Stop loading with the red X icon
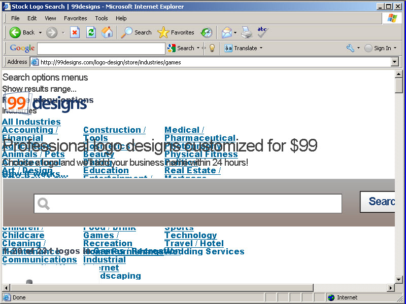Screen dimensions: 406x304 (x=75, y=32)
